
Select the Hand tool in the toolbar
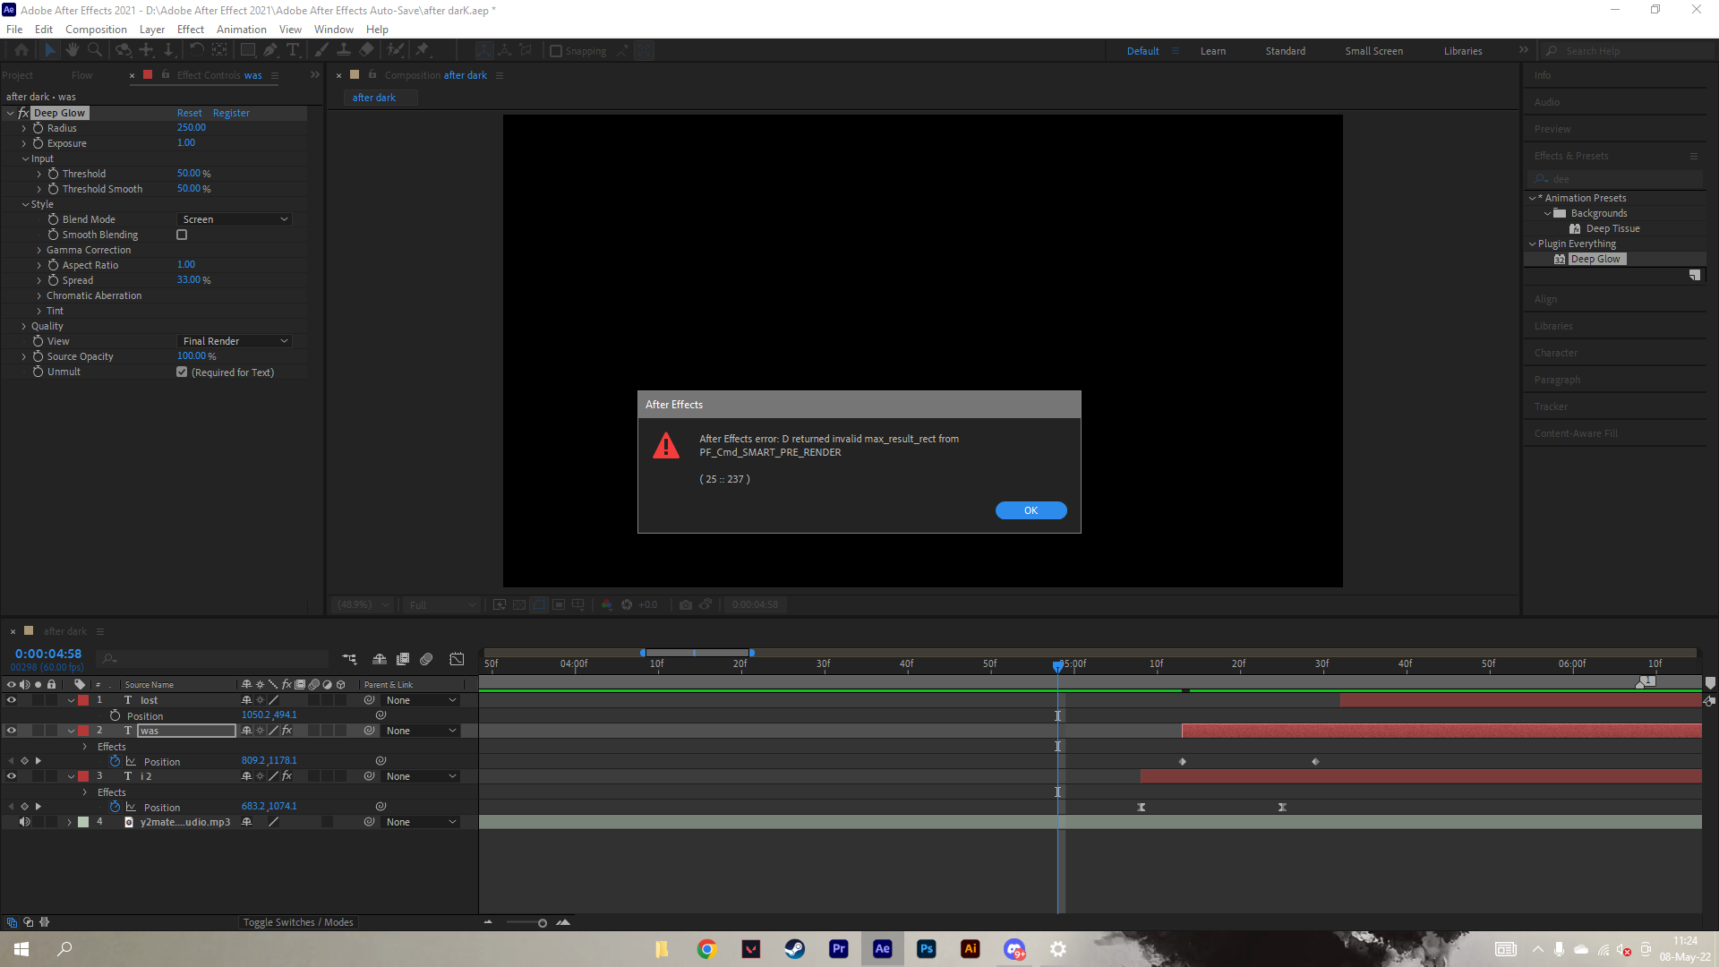tap(73, 50)
